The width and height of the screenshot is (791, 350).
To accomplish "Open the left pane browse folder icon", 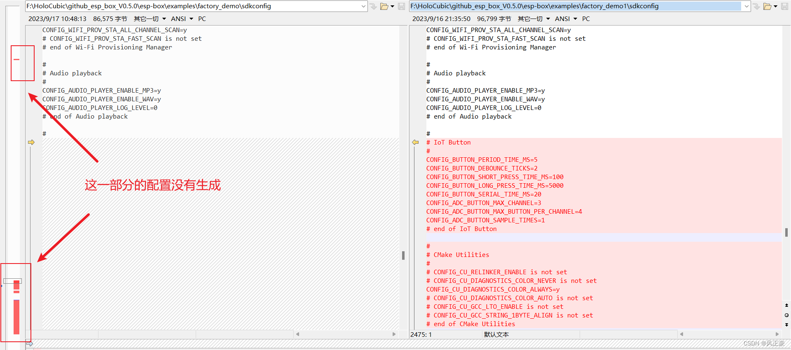I will [384, 6].
